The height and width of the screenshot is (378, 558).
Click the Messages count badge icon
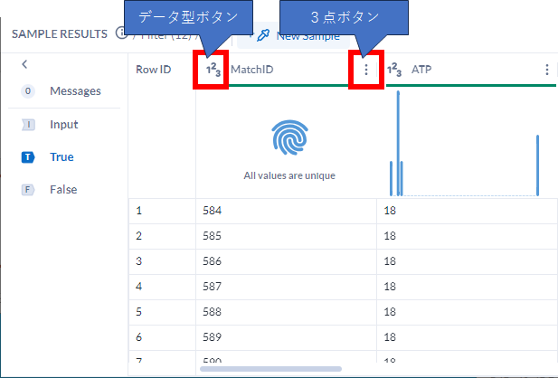coord(28,91)
